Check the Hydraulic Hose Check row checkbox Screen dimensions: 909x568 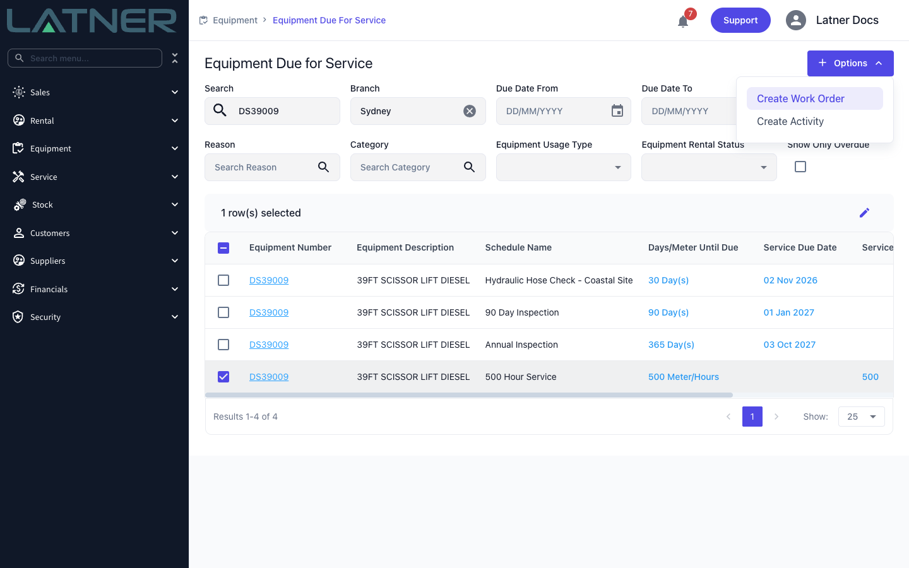point(223,280)
